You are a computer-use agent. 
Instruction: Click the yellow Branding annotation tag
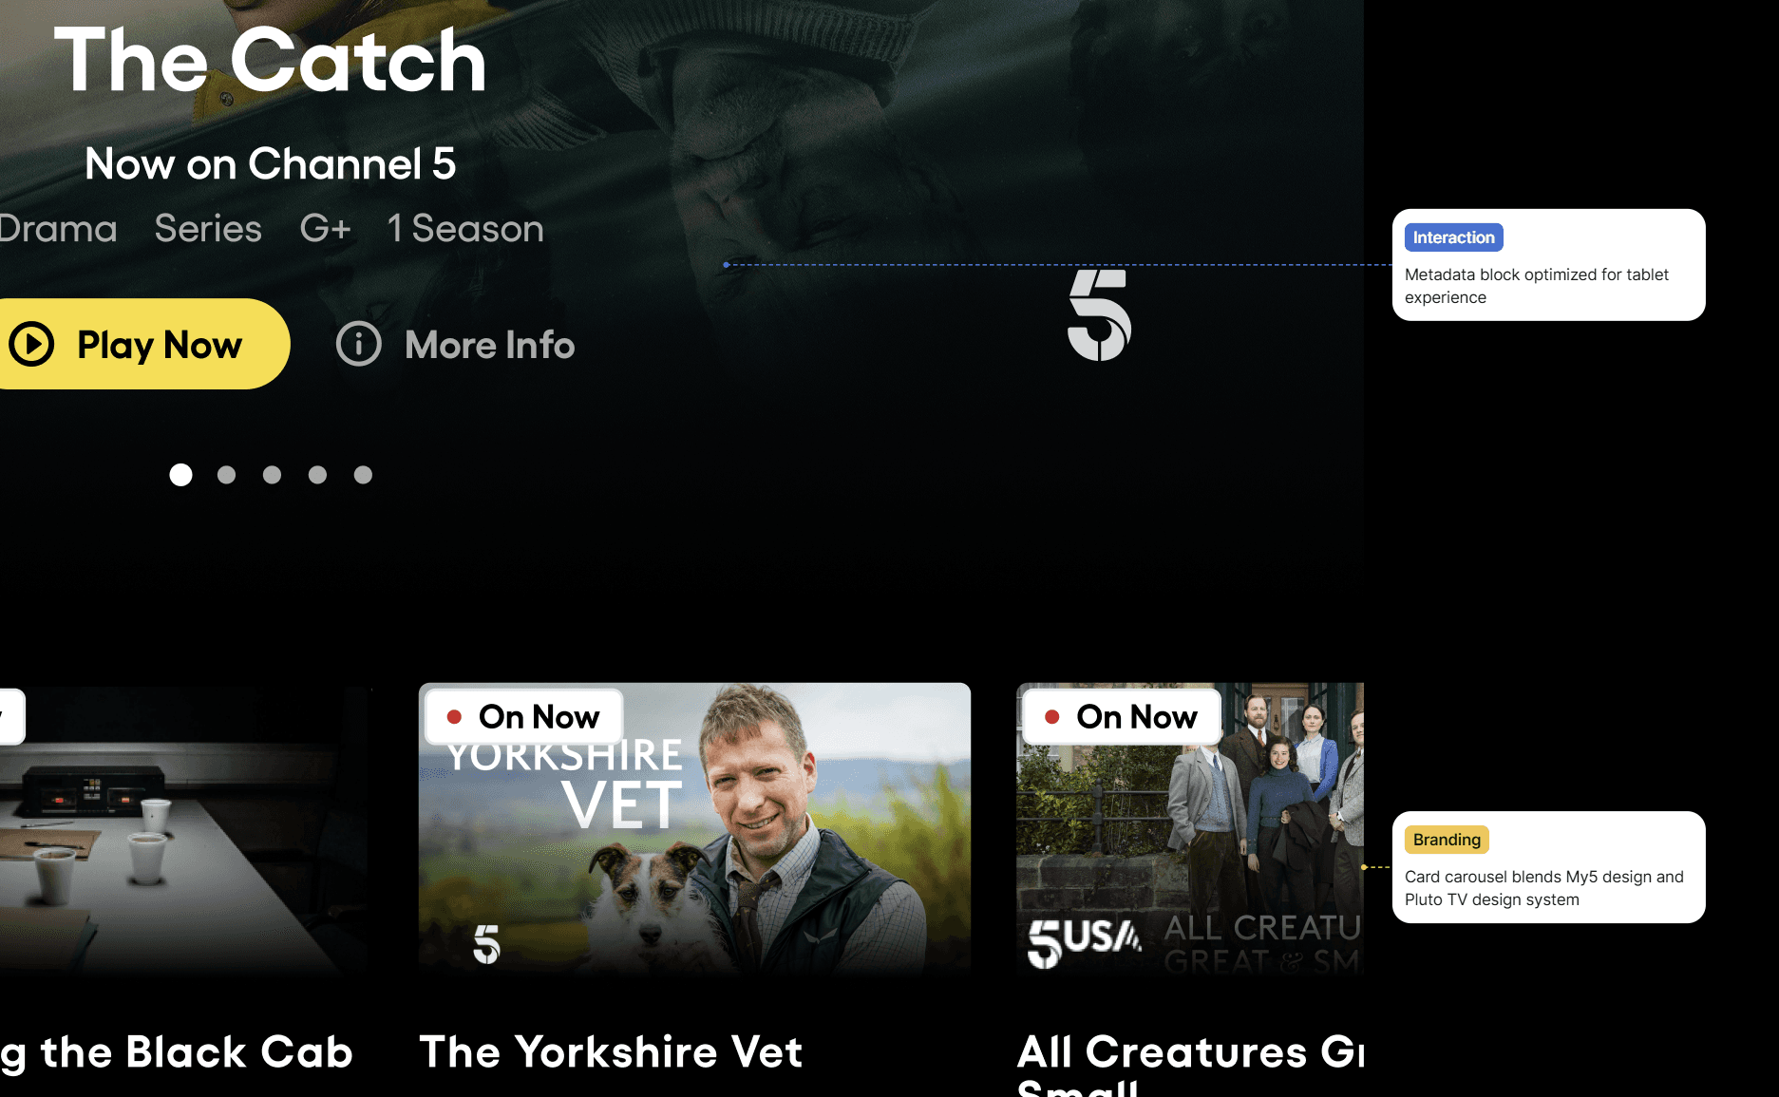pos(1447,840)
